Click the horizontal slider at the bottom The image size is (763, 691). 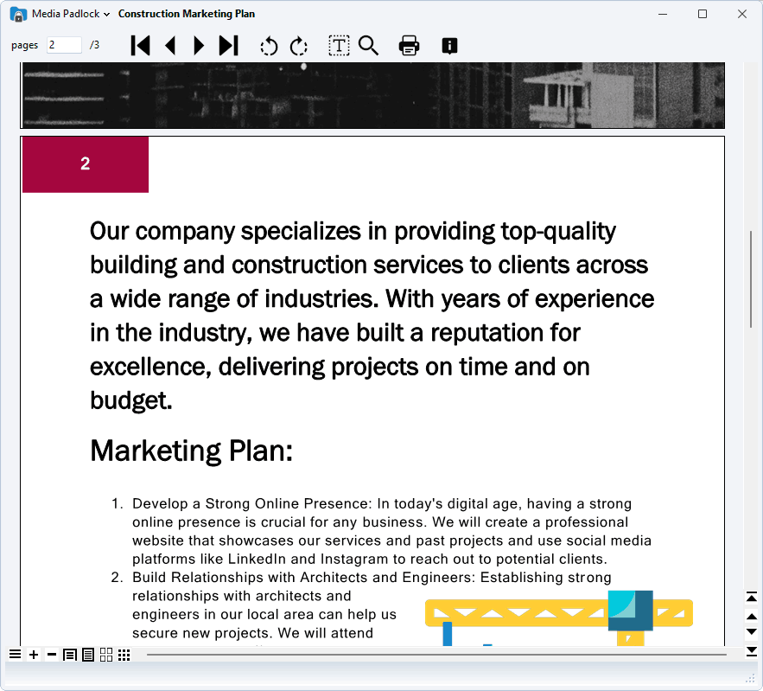pos(436,655)
